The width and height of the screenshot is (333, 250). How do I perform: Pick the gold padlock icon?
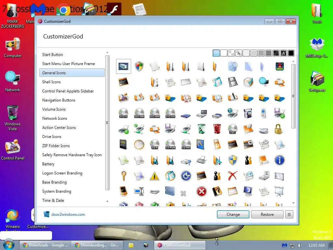(278, 129)
